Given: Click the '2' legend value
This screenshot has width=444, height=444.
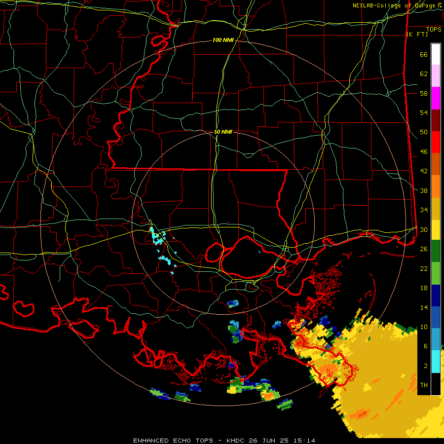Looking at the screenshot, I should pyautogui.click(x=426, y=366).
